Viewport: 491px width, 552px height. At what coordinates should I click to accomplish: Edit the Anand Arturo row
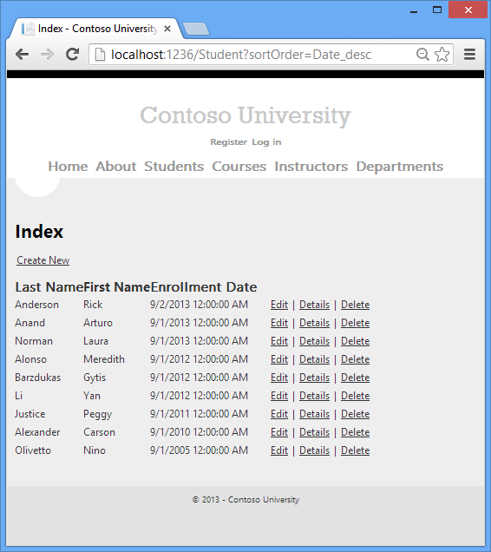pyautogui.click(x=279, y=323)
